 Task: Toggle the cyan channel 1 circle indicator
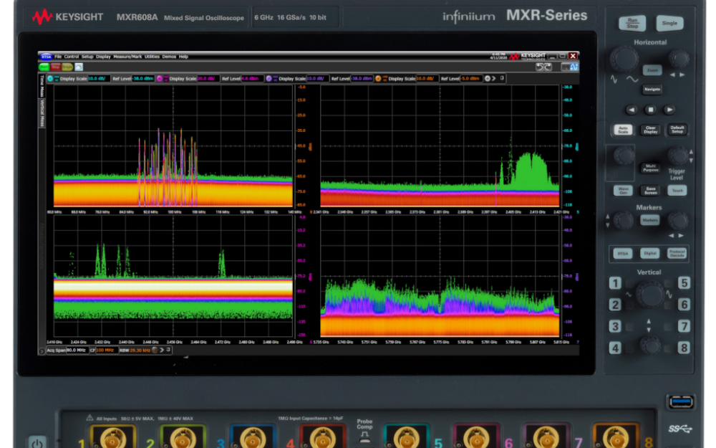50,79
